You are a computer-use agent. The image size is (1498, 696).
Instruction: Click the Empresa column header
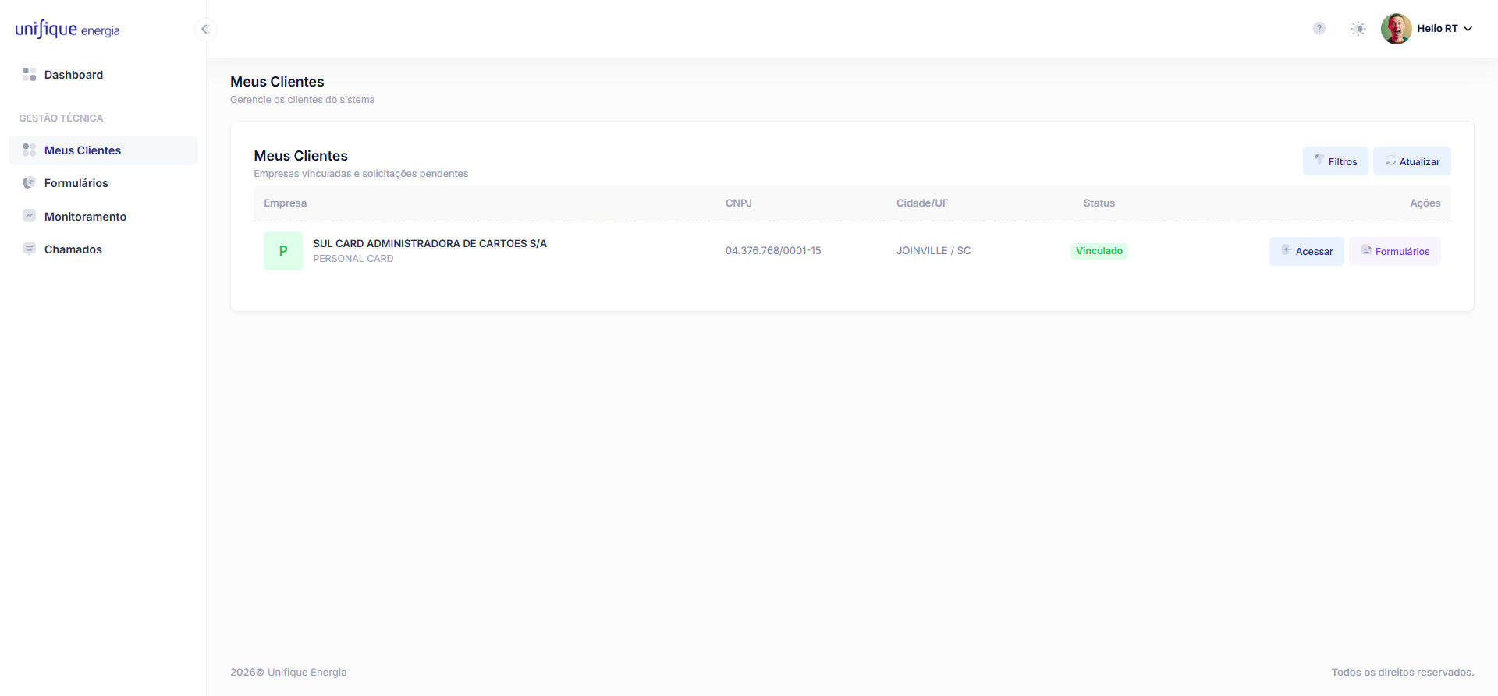[286, 203]
